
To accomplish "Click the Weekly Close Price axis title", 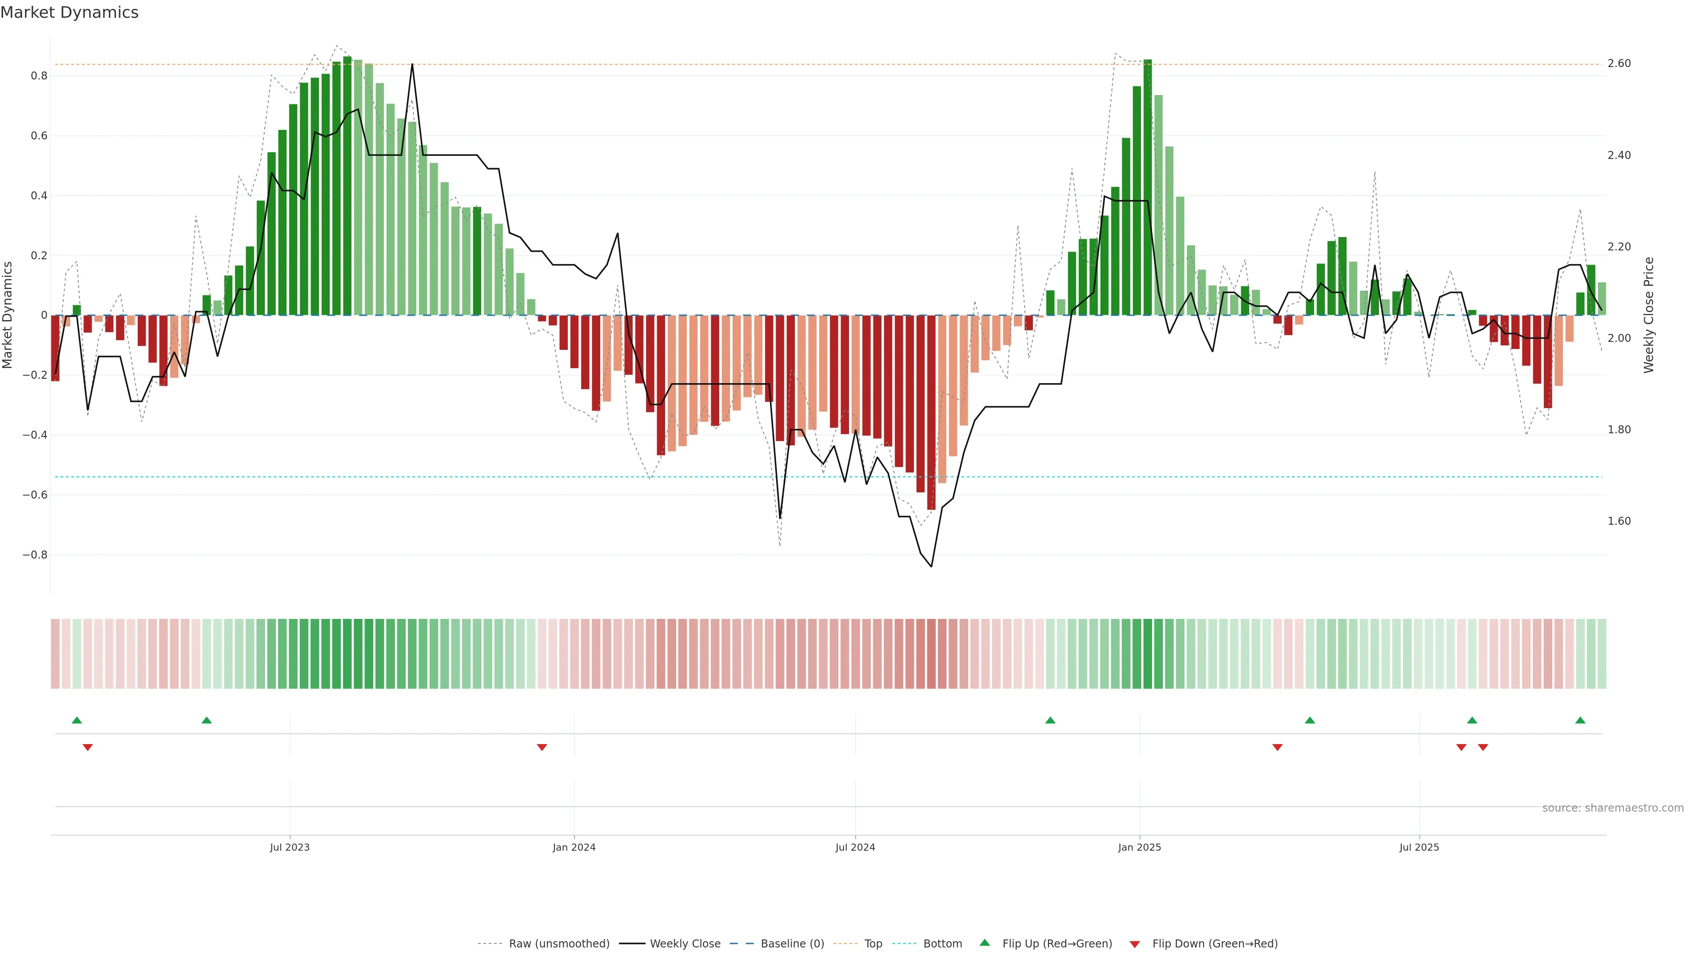I will (1648, 315).
